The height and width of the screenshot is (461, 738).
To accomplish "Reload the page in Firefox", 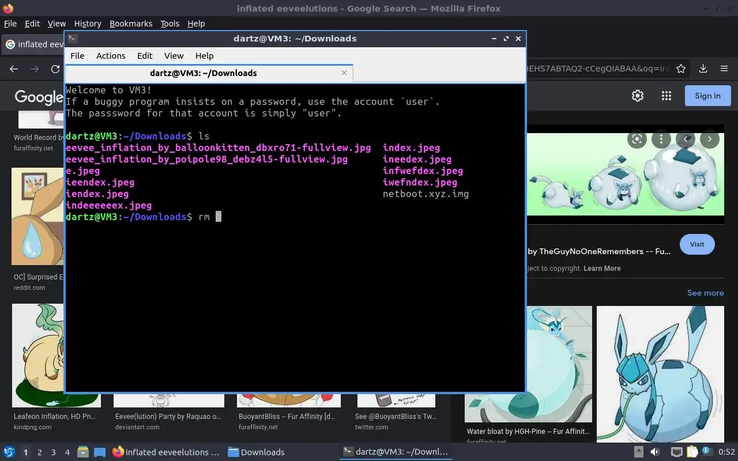I will (55, 69).
